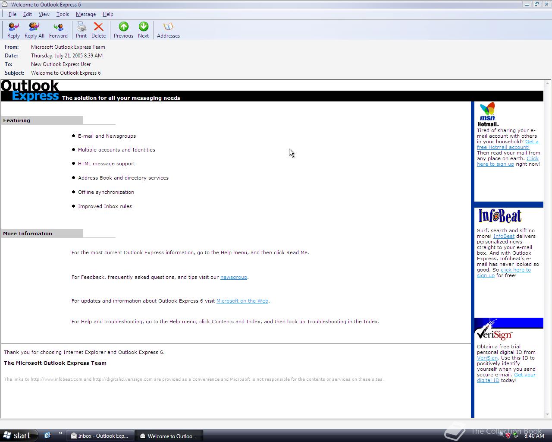Click Improved Inbox rules text
552x442 pixels.
click(105, 206)
